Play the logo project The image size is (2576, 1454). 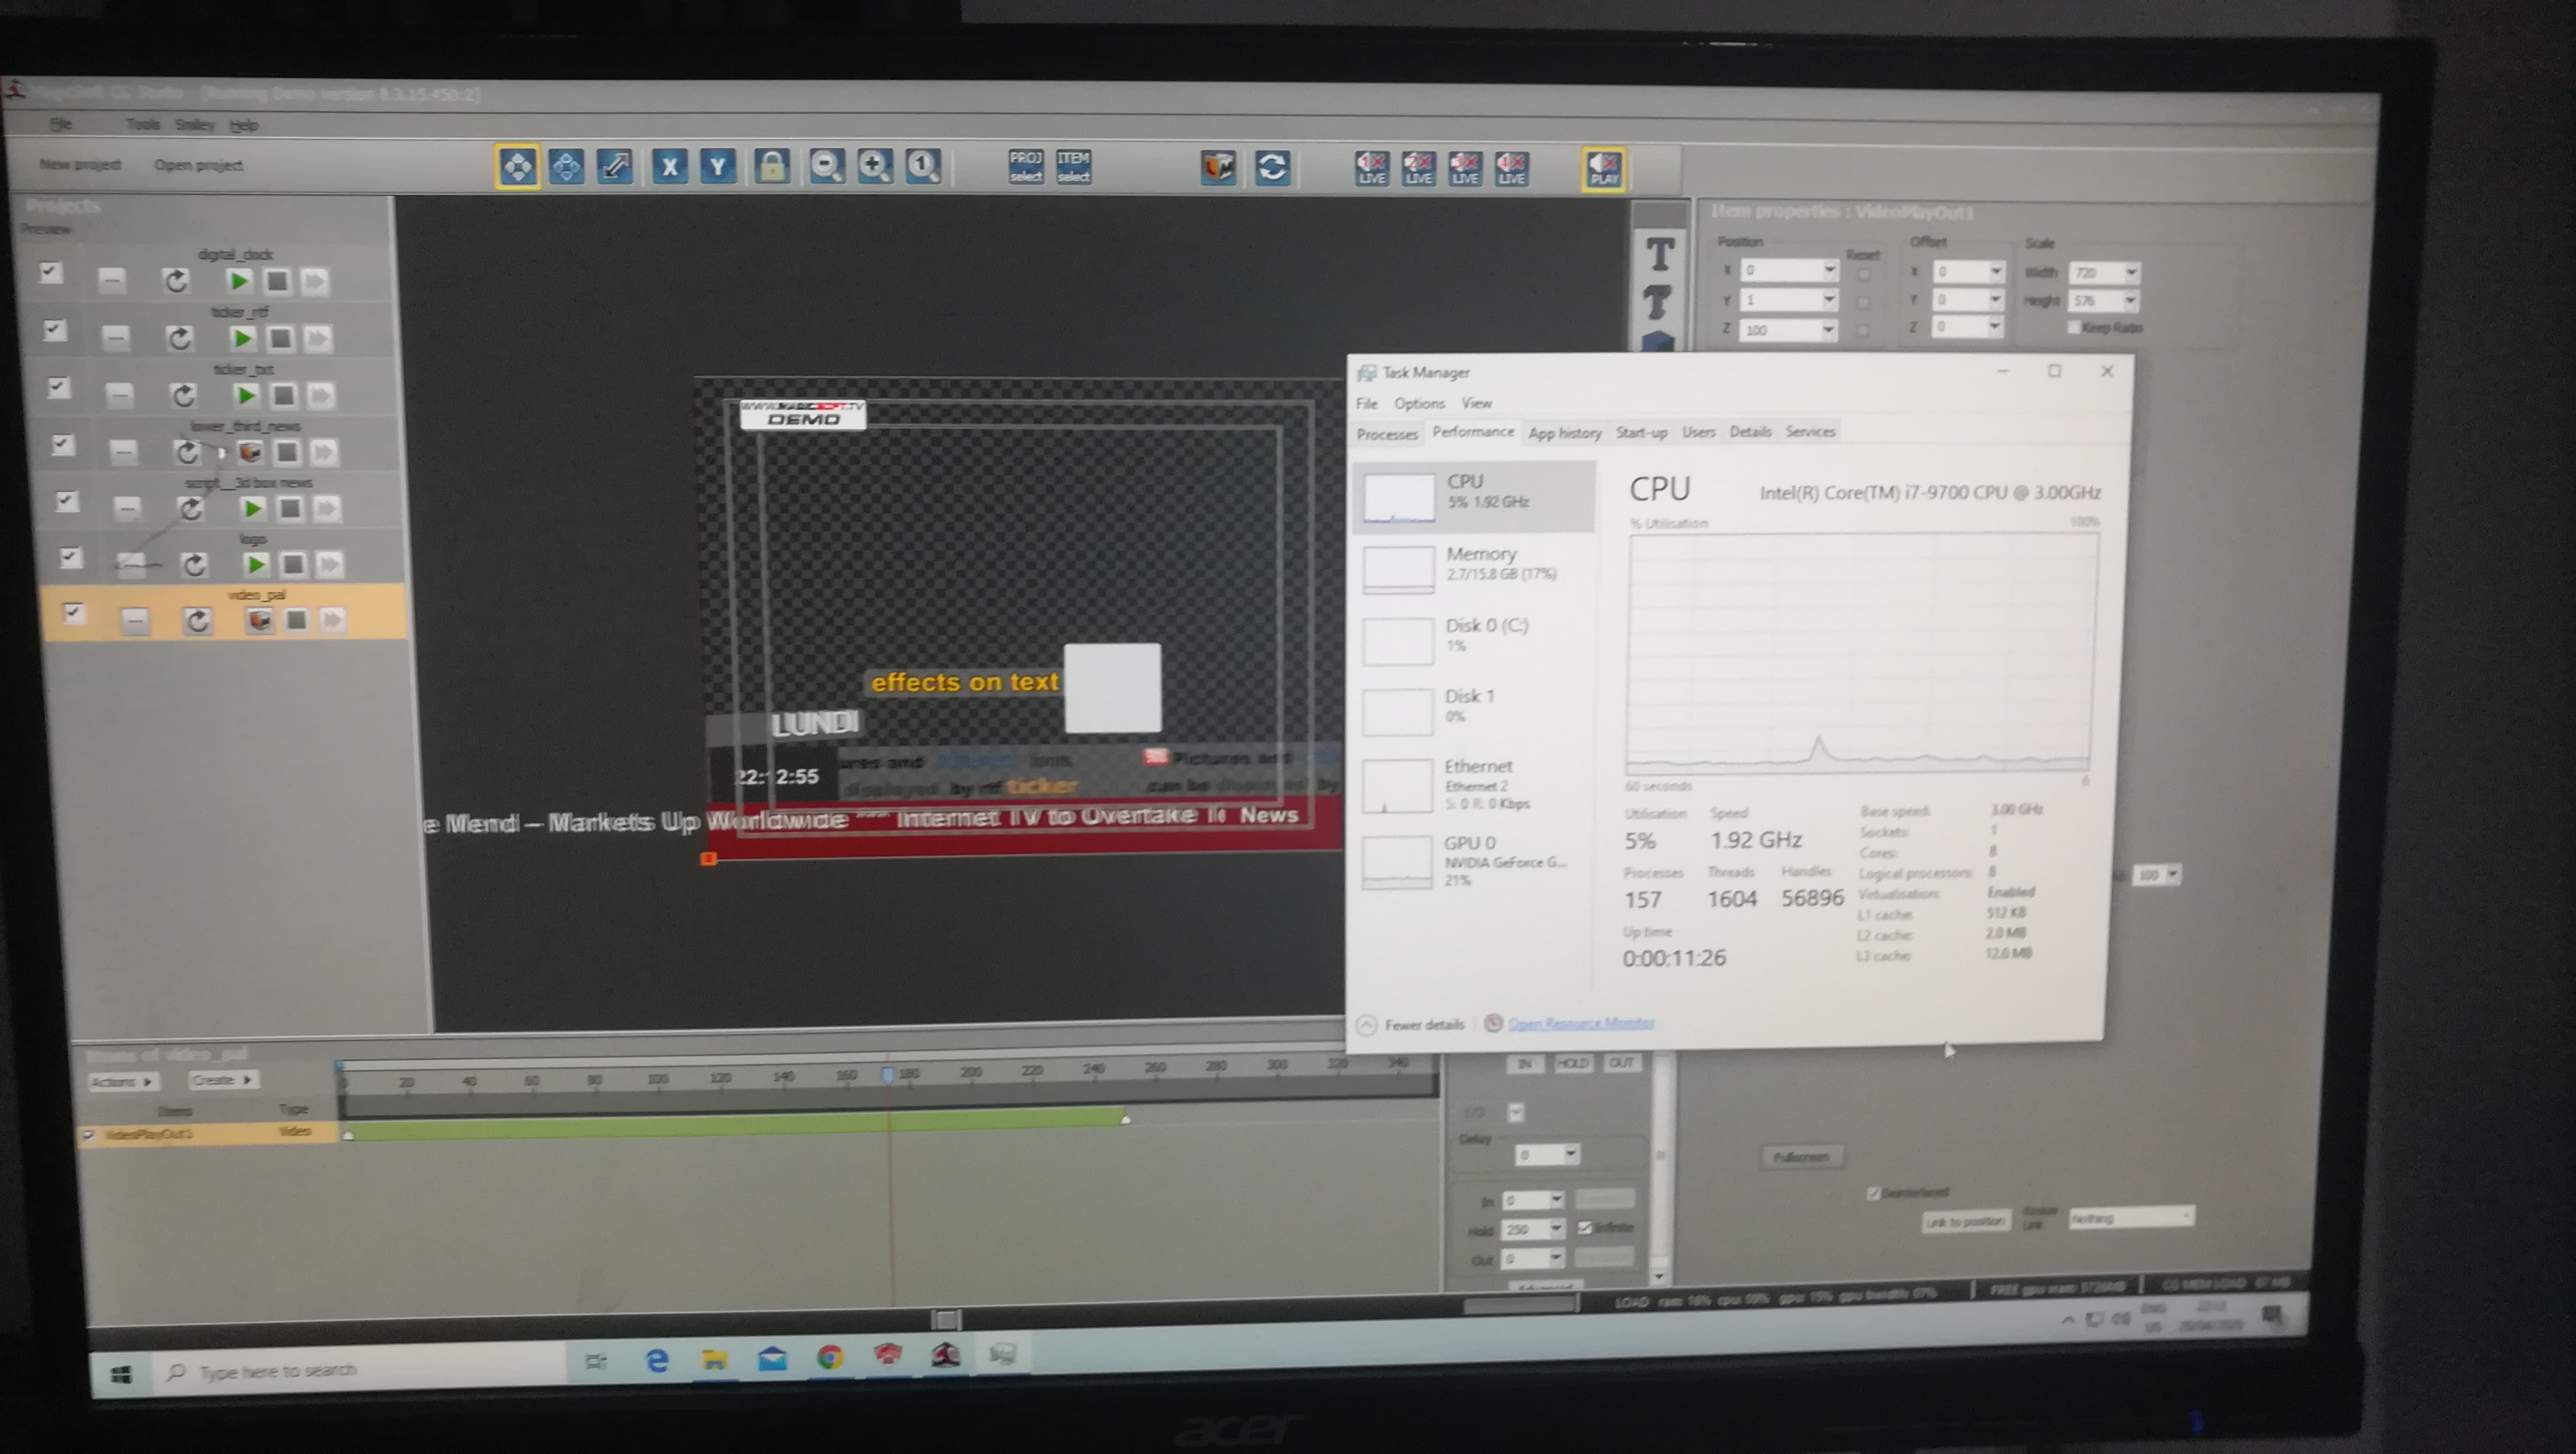pos(256,565)
